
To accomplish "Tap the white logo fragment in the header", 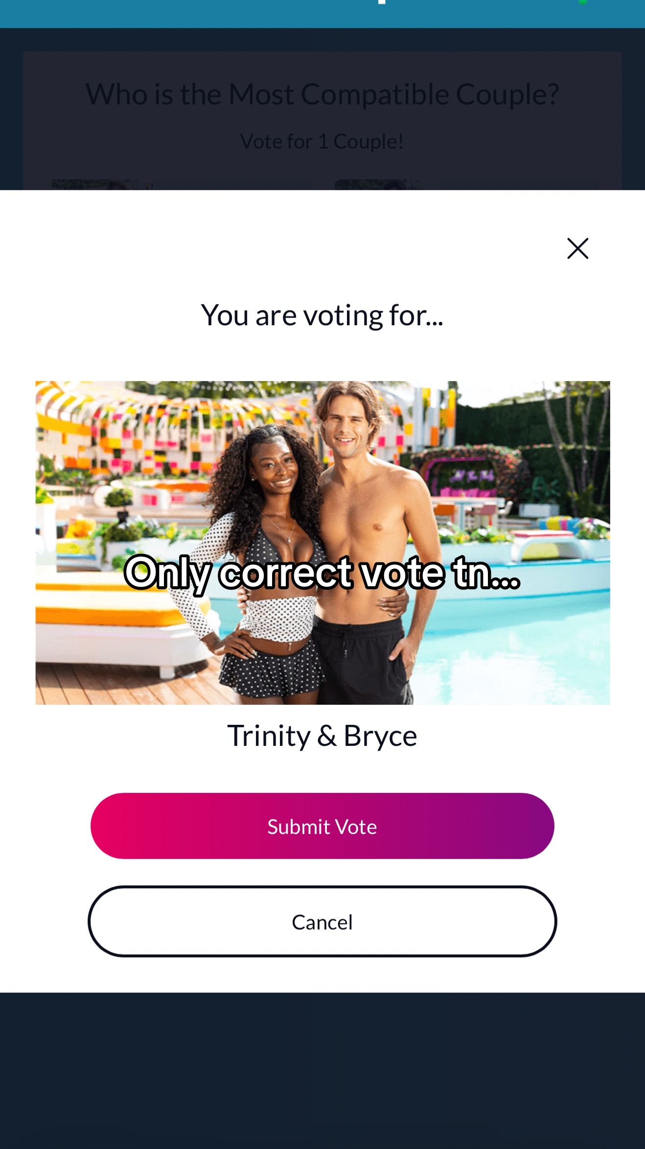I will coord(382,2).
